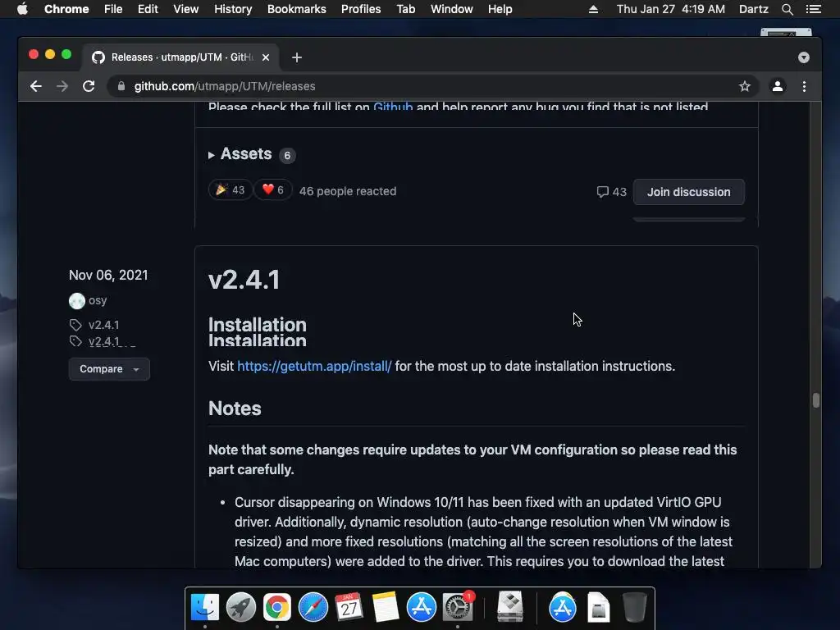Open the Trash from the Dock

635,607
